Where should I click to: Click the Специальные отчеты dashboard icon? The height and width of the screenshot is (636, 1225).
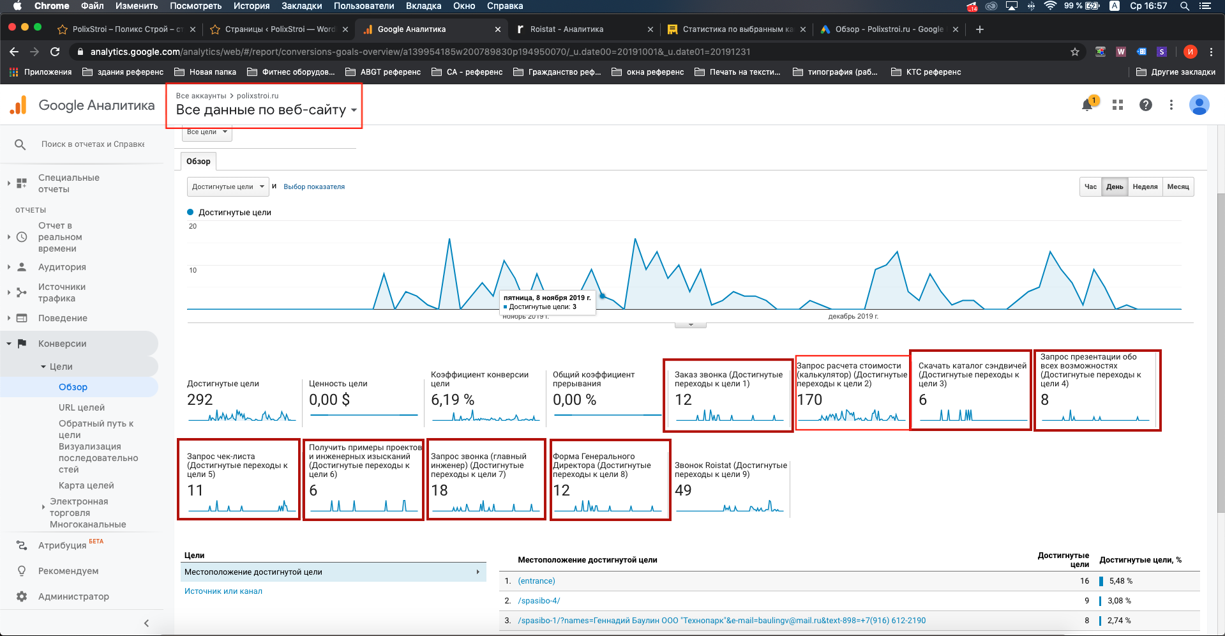[22, 183]
